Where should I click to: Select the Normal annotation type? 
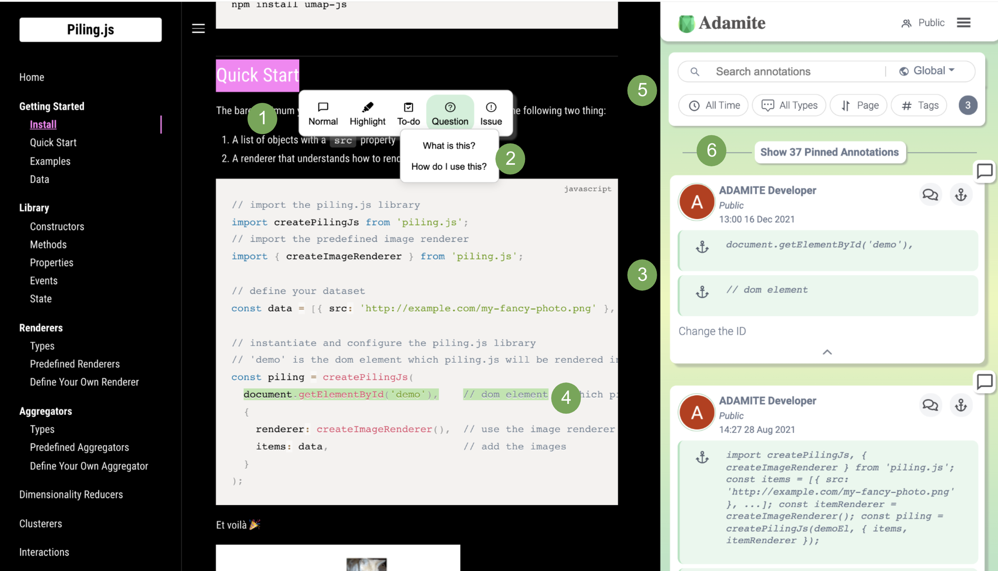(323, 114)
